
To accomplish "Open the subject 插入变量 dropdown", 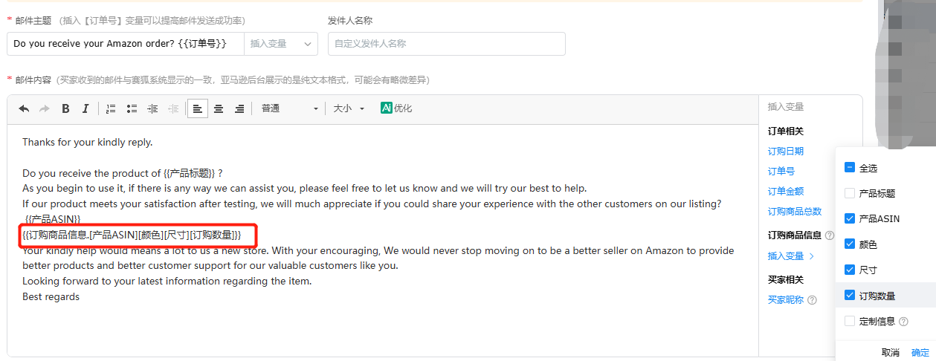I will pos(280,44).
